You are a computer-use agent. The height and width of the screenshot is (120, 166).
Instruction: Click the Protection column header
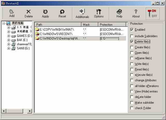tap(112, 24)
